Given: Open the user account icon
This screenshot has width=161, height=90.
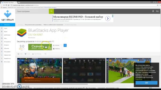Looking at the screenshot, I should point(153,11).
